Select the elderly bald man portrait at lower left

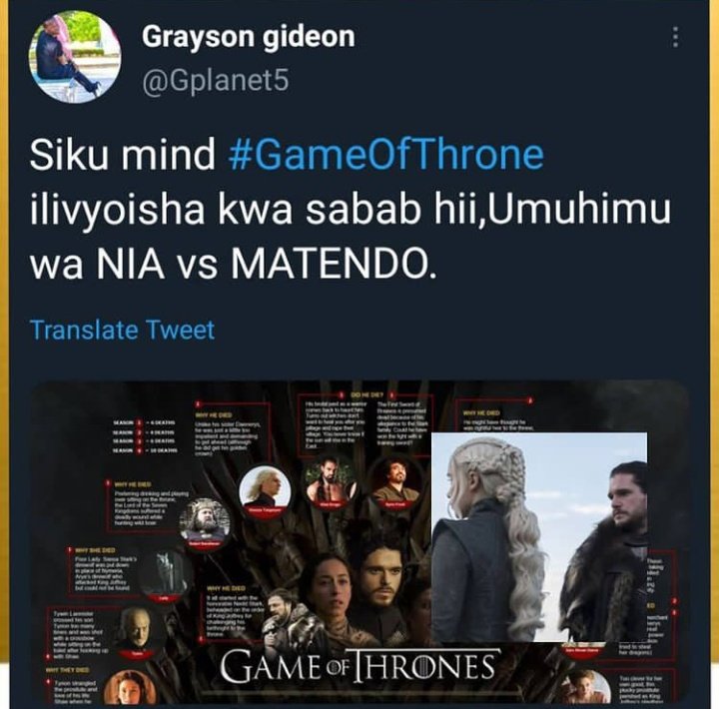(x=137, y=629)
